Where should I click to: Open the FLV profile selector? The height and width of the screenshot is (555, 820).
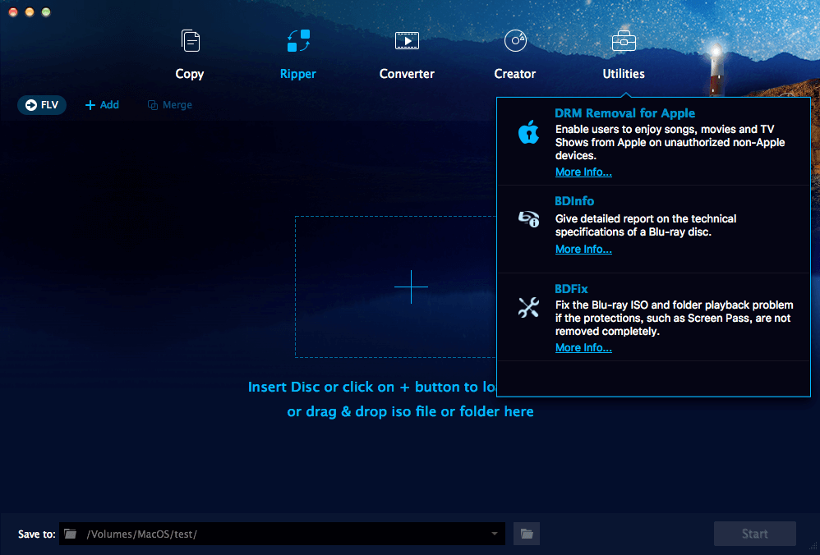pos(42,105)
